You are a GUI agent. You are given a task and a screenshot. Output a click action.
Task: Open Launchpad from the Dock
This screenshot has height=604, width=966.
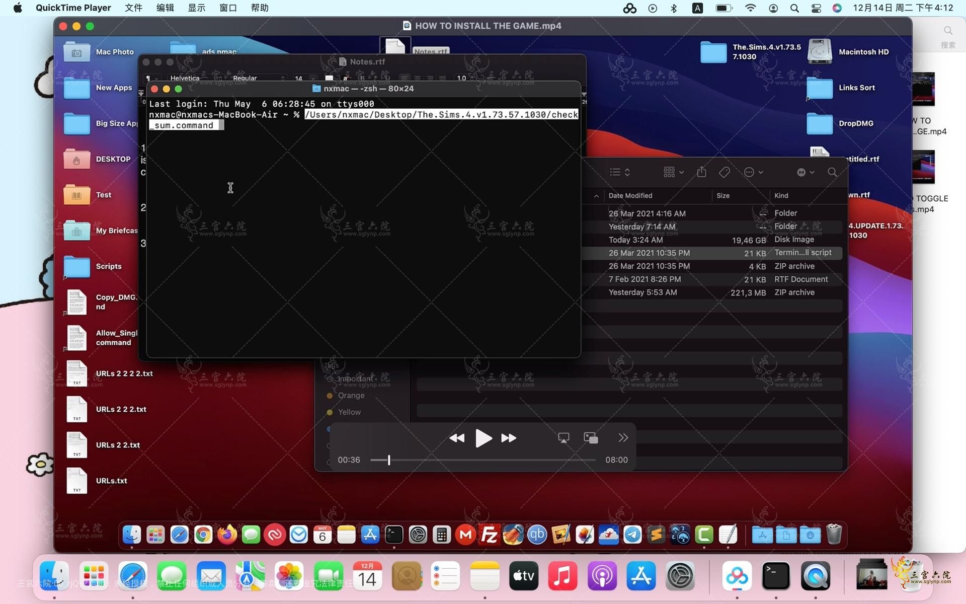(x=94, y=575)
